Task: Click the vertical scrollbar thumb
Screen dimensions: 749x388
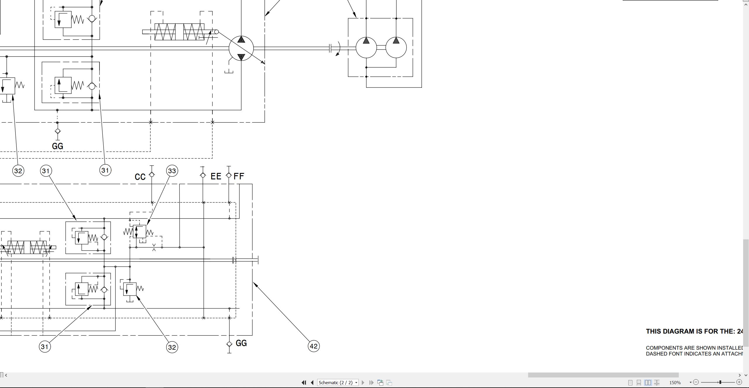Action: point(746,293)
